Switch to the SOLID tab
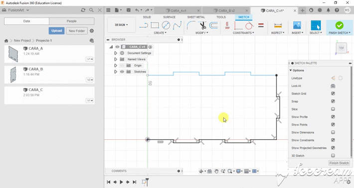 pos(147,17)
